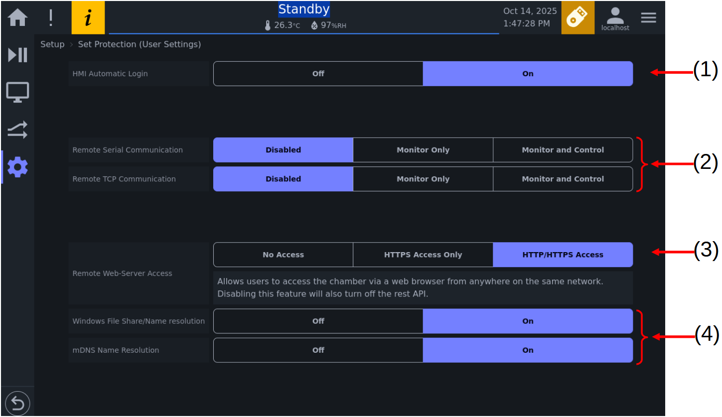The width and height of the screenshot is (722, 417).
Task: Click the Remote TCP Communication label
Action: [x=124, y=179]
